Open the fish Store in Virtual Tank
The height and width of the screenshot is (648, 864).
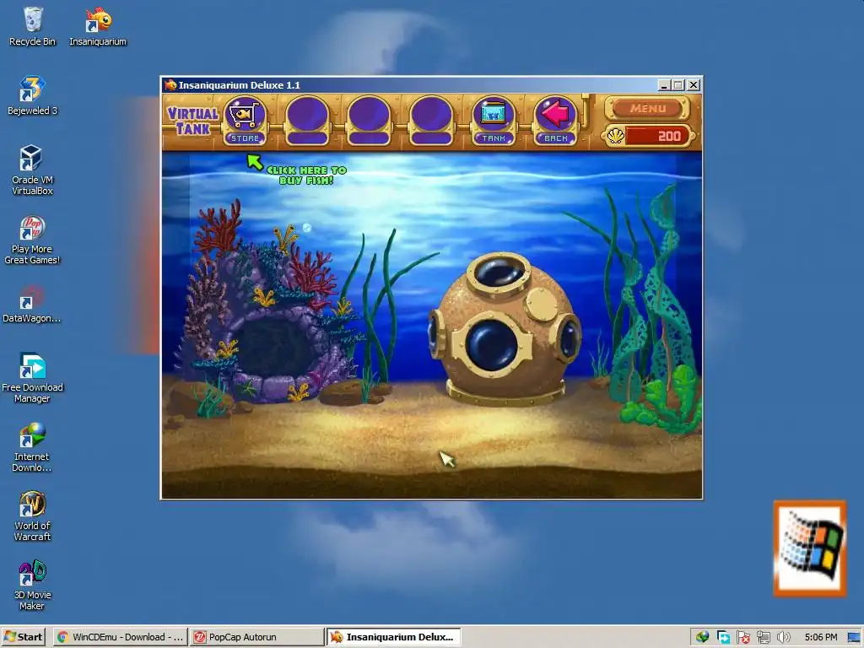(x=246, y=121)
